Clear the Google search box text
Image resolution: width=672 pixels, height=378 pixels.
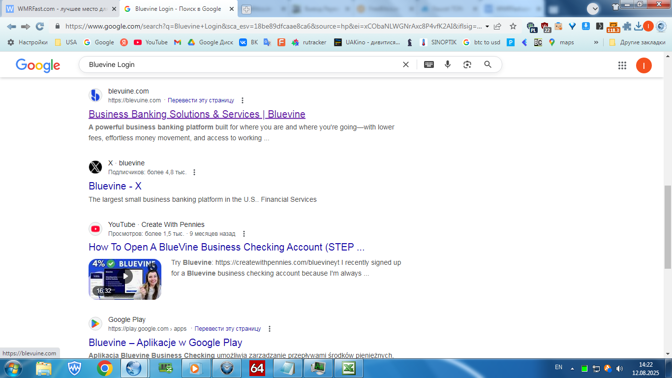click(406, 64)
